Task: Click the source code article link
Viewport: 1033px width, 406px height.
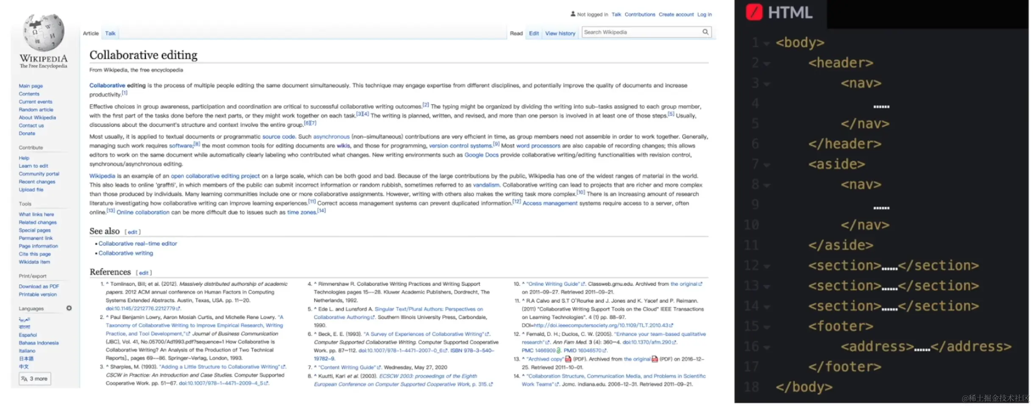Action: [x=278, y=136]
